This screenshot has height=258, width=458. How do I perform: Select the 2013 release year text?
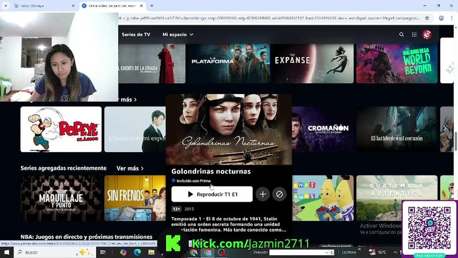point(189,209)
